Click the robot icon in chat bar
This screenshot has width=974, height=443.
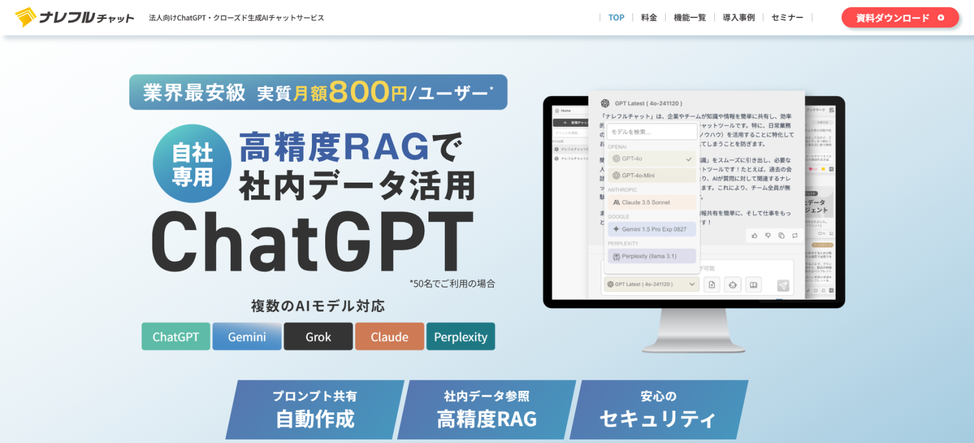[x=733, y=285]
